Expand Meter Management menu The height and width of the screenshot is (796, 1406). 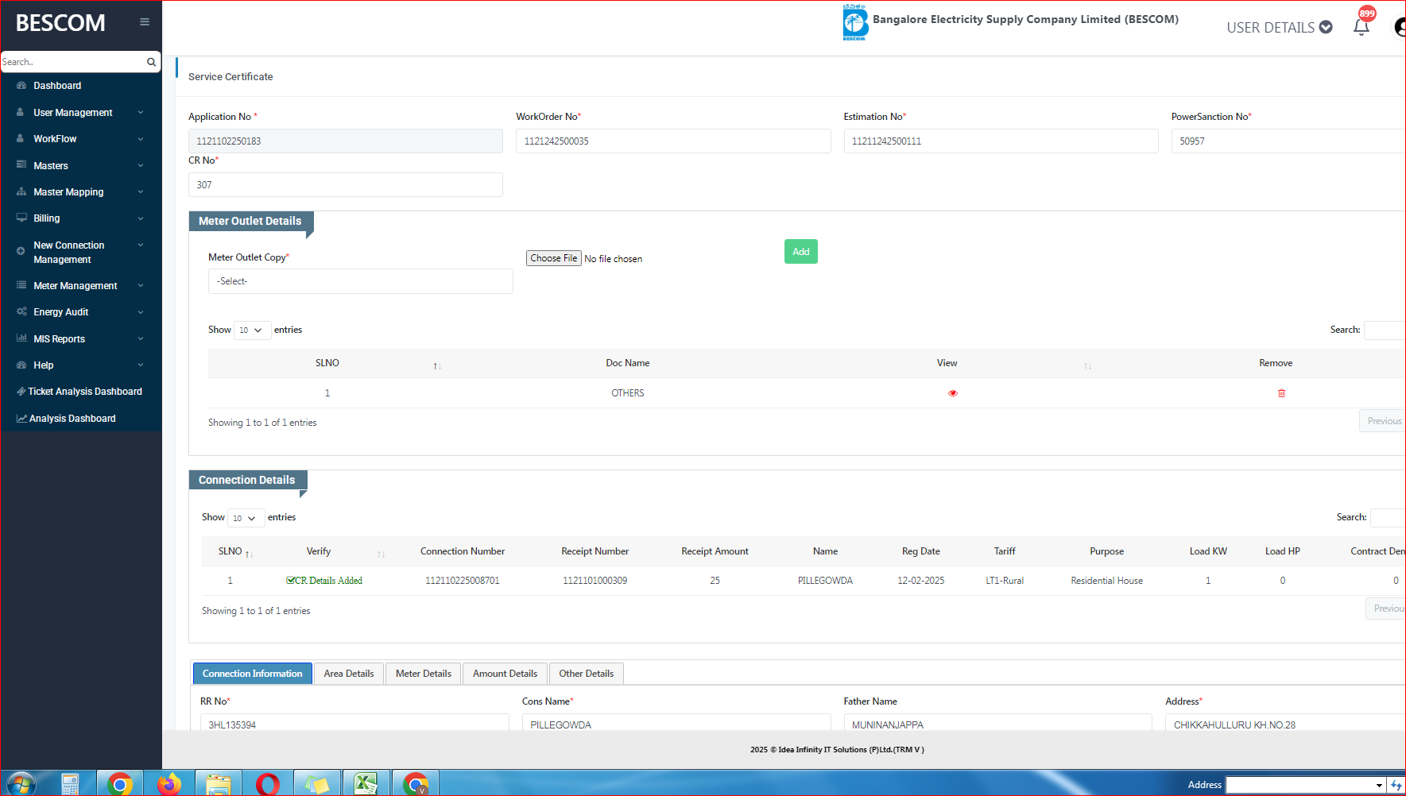(80, 286)
